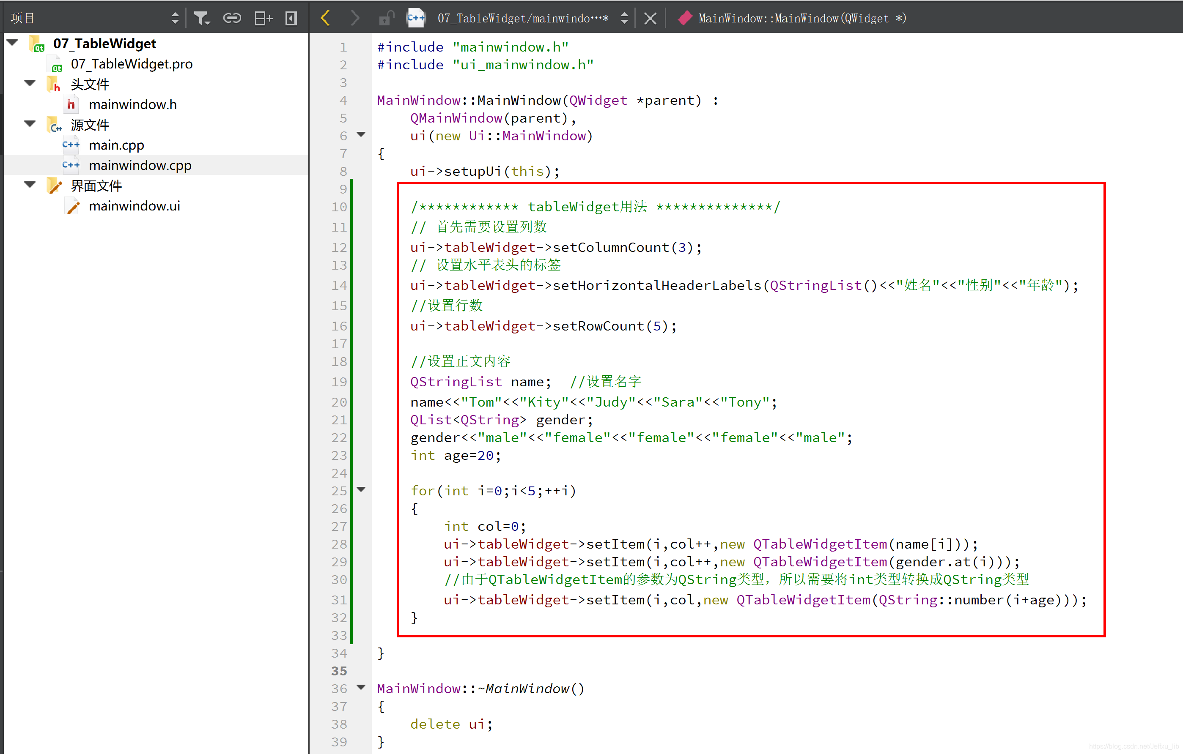Click the 'int age=20;' line
The height and width of the screenshot is (754, 1183).
456,456
